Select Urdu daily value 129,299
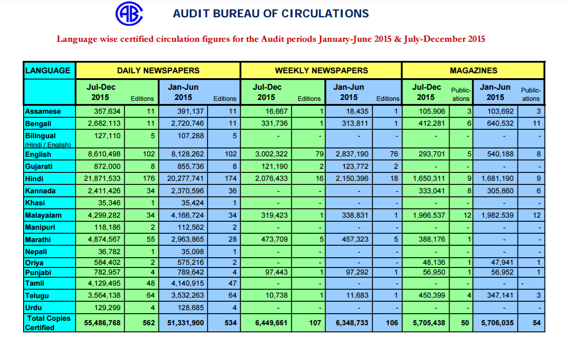Image resolution: width=570 pixels, height=339 pixels. coord(107,307)
